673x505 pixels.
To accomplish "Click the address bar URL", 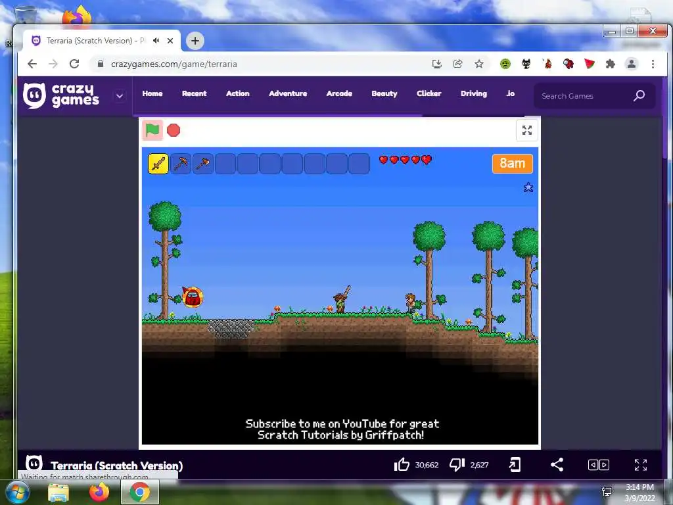I will 174,64.
